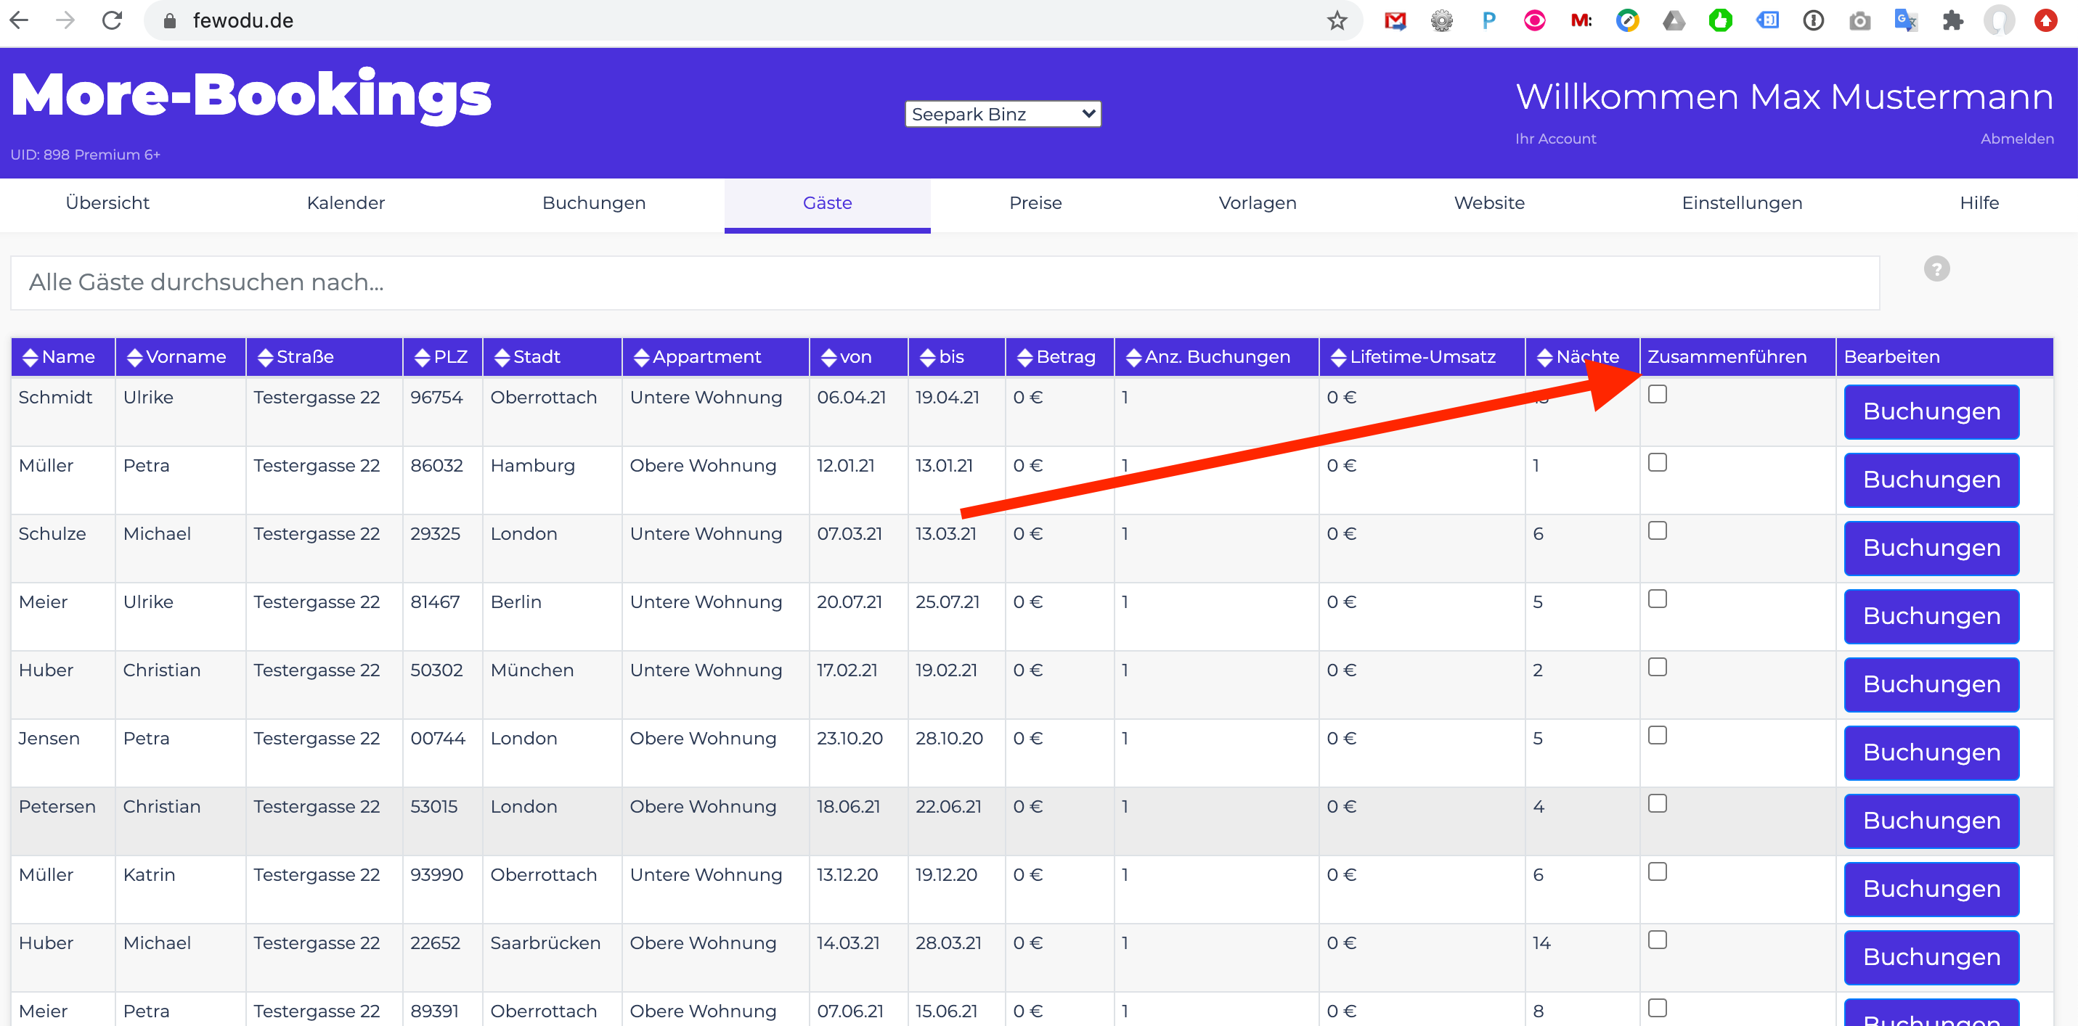This screenshot has height=1026, width=2078.
Task: Reload the page in the browser
Action: point(111,20)
